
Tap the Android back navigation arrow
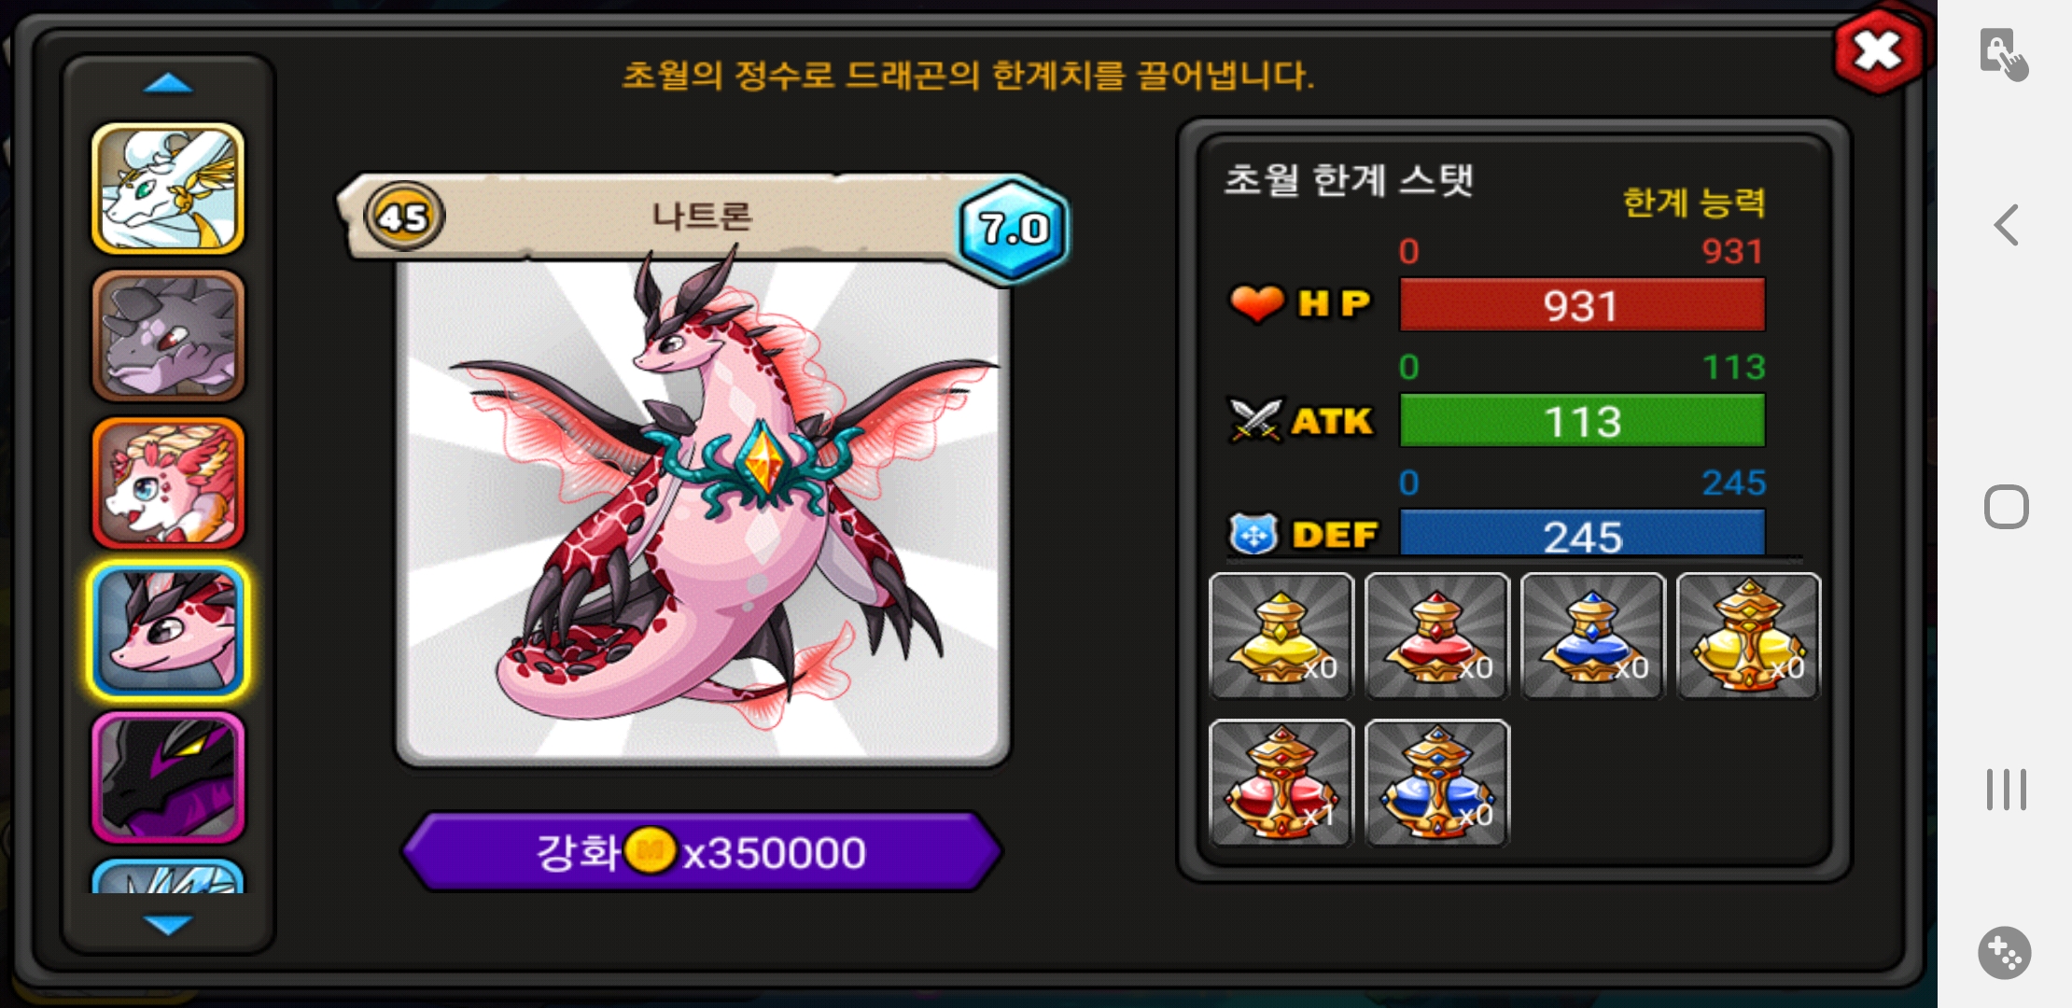(2006, 225)
